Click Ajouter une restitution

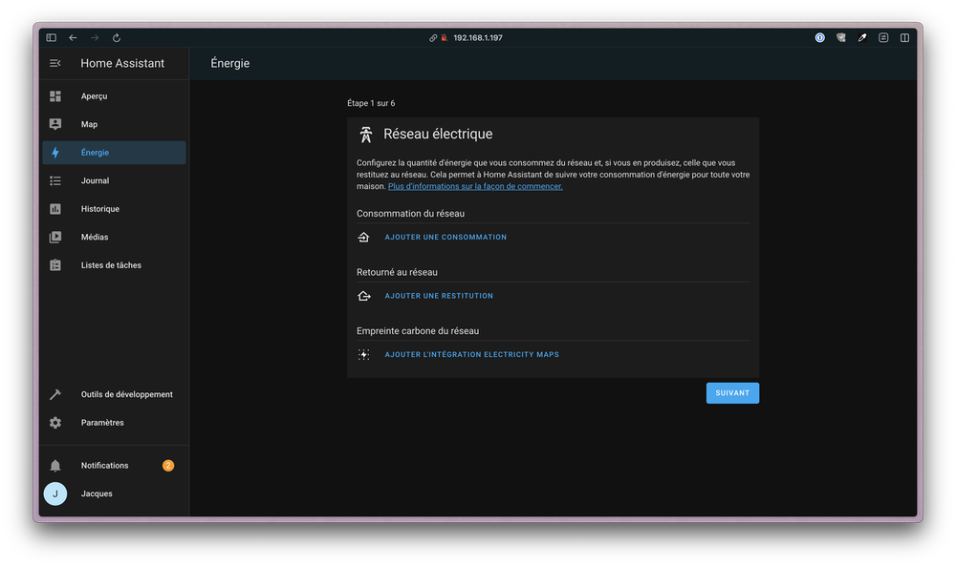[x=439, y=296]
